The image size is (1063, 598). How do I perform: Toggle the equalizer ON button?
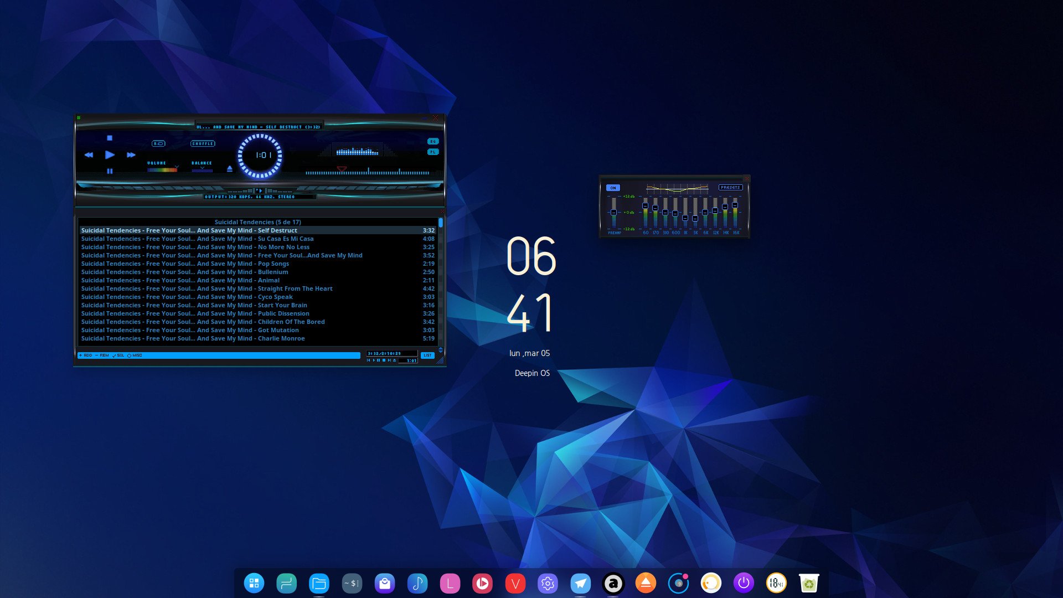613,188
